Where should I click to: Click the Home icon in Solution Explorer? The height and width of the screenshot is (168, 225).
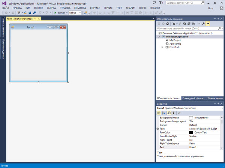[168, 24]
